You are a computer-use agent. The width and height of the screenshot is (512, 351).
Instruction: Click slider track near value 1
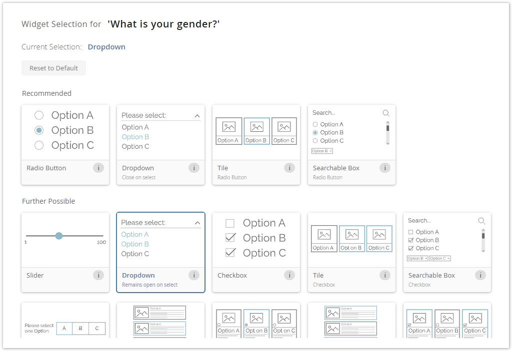(28, 236)
